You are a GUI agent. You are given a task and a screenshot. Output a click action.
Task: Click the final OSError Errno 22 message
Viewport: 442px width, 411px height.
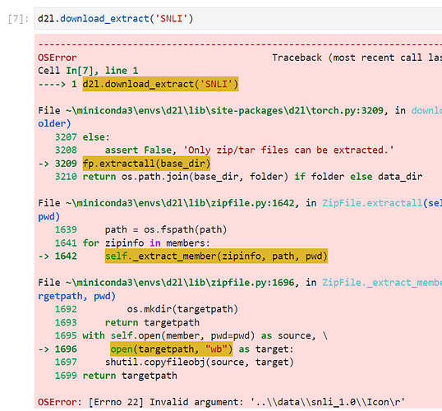[x=221, y=402]
